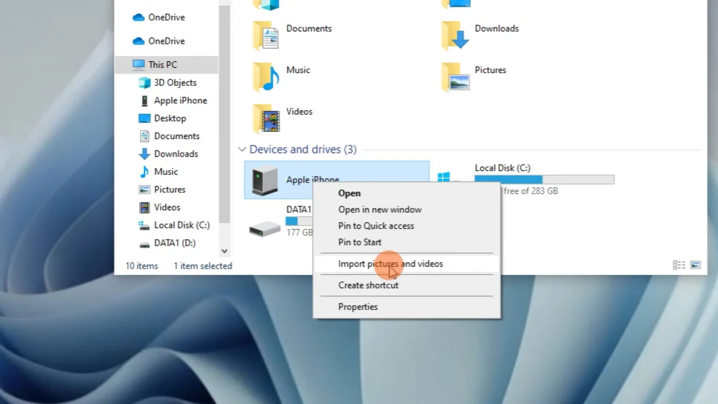This screenshot has height=404, width=718.
Task: Choose Open from the context menu
Action: pyautogui.click(x=406, y=193)
